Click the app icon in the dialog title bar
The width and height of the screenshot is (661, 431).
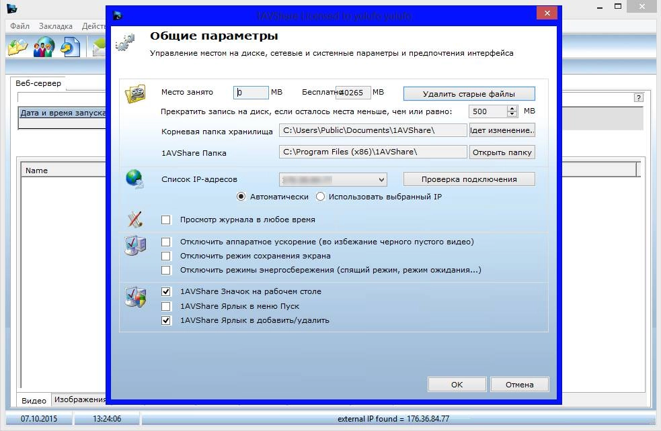coord(118,15)
